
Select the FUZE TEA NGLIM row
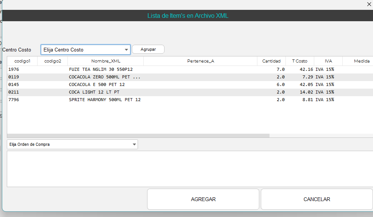[x=100, y=69]
